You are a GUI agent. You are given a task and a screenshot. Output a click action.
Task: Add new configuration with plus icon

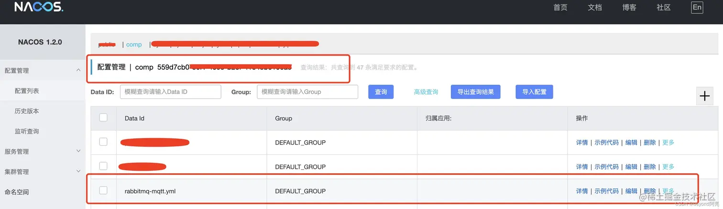point(705,96)
